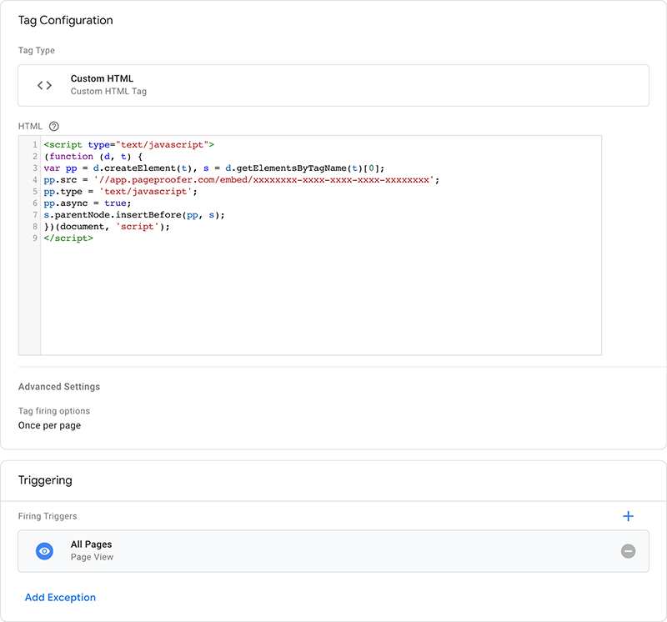The width and height of the screenshot is (667, 622).
Task: Click the Add Exception link
Action: coord(60,597)
